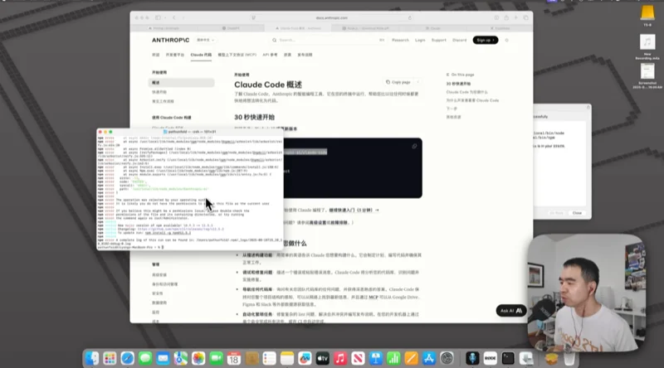Toggle the docs page light/dark theme icon
This screenshot has width=664, height=368.
(x=506, y=40)
